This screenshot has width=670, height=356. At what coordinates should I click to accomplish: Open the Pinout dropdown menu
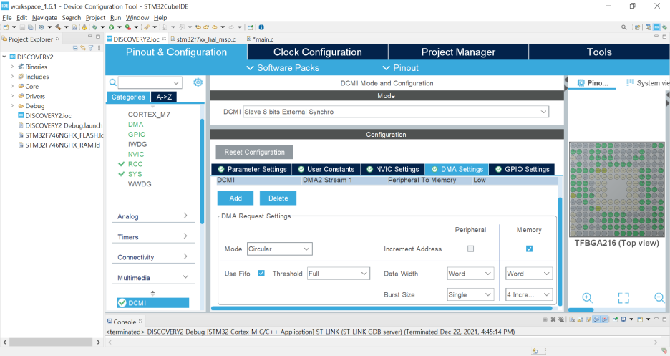pos(400,68)
